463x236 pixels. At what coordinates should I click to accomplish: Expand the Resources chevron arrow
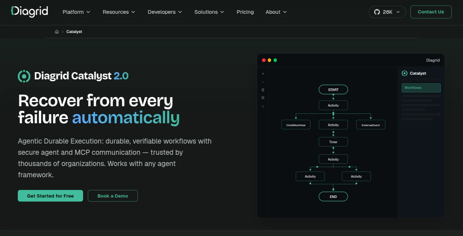coord(133,12)
